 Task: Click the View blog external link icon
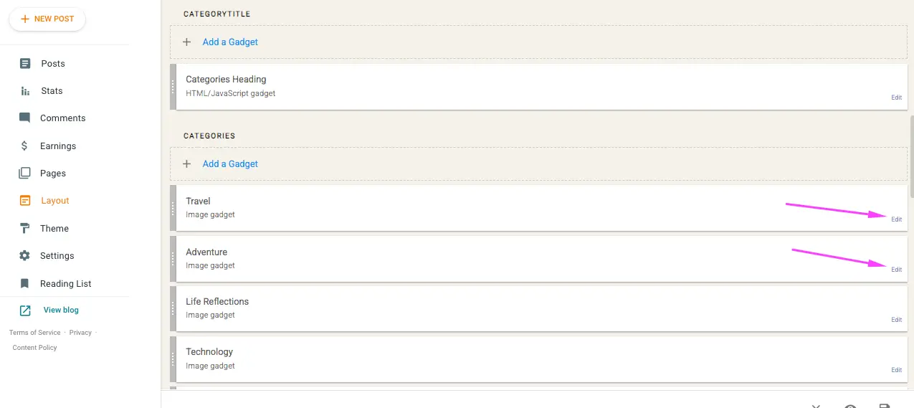tap(25, 310)
